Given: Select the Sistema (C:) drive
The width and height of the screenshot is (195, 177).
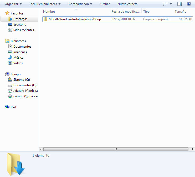Looking at the screenshot, I should point(22,80).
